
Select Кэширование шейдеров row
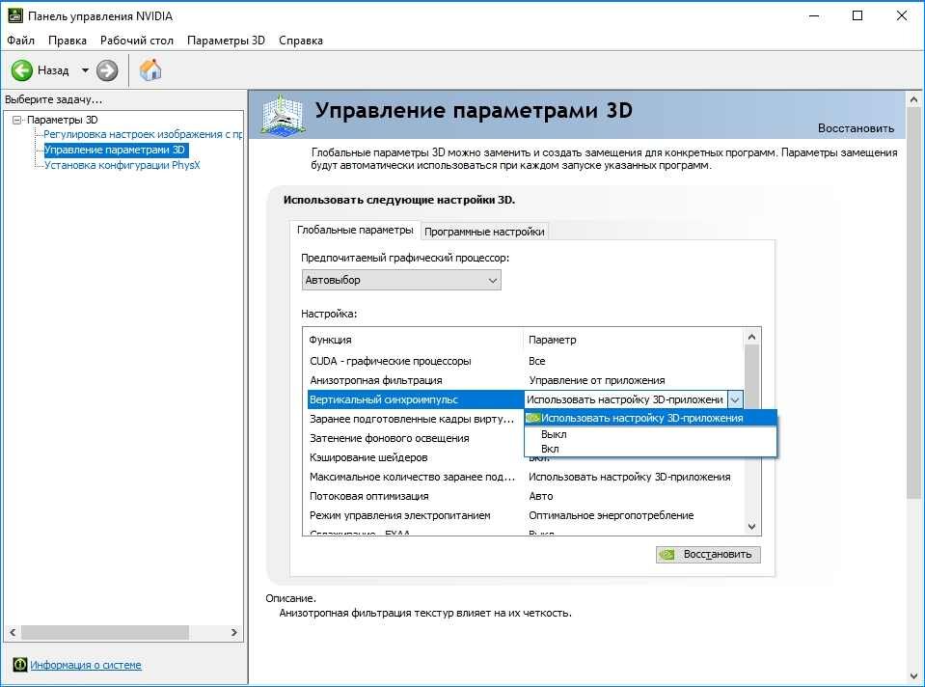click(x=416, y=457)
